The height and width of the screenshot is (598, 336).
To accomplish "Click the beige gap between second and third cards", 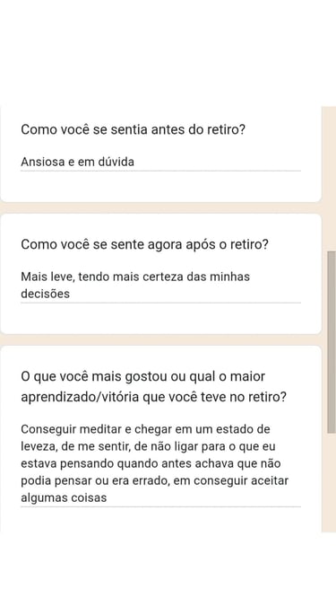I will tap(160, 339).
